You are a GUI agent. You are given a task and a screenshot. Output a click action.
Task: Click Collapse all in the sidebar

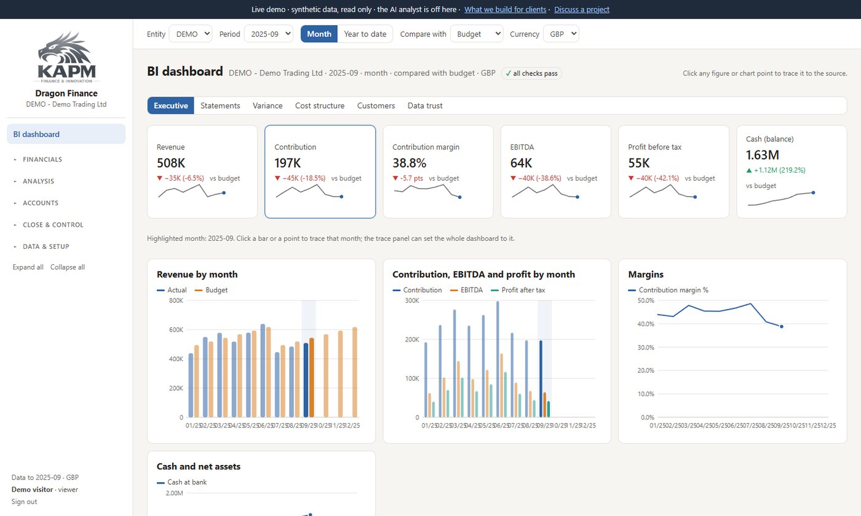click(68, 267)
